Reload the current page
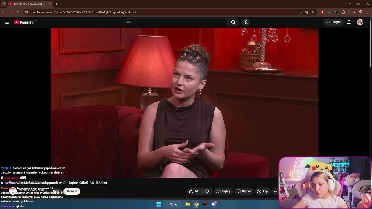This screenshot has height=209, width=372. [x=18, y=12]
